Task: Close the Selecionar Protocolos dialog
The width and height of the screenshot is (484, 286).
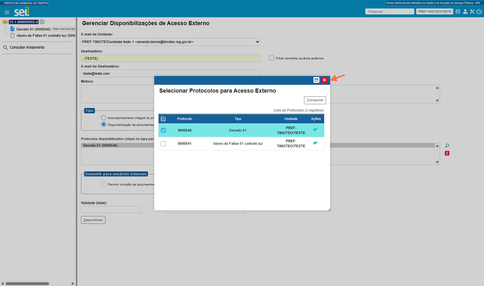Action: (x=324, y=80)
